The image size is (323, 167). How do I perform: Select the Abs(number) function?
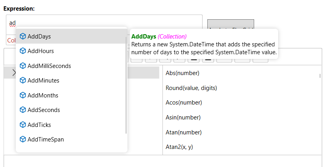[183, 73]
